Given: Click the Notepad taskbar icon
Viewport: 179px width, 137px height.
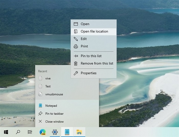Looking at the screenshot, I should tap(67, 132).
